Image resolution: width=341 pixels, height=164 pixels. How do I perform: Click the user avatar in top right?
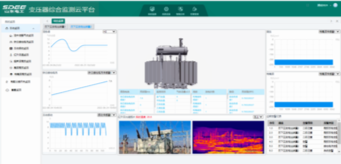(x=335, y=5)
